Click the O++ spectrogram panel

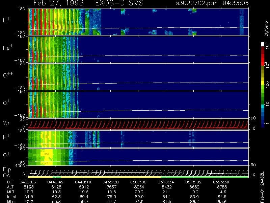(x=138, y=77)
